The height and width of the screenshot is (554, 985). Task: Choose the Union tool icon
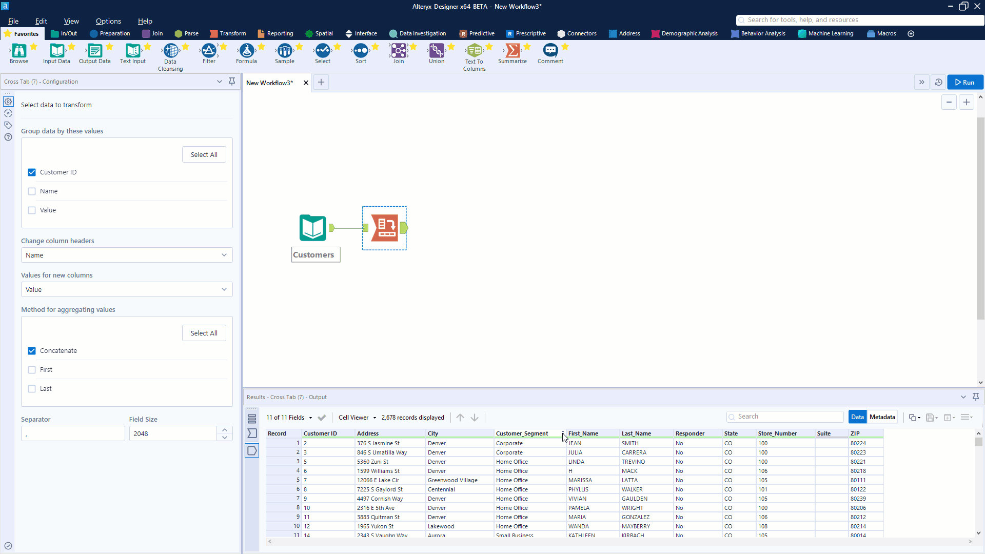click(x=437, y=51)
